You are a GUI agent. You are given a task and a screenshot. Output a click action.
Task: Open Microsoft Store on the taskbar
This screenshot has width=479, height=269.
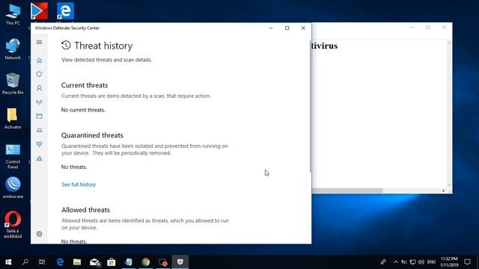coord(112,262)
